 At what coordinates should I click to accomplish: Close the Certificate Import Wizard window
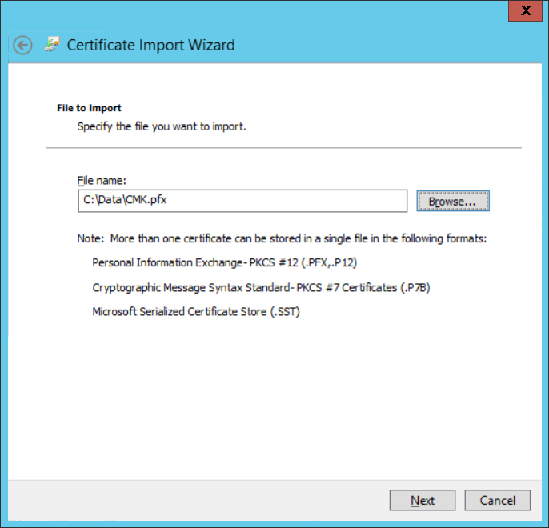pyautogui.click(x=525, y=10)
